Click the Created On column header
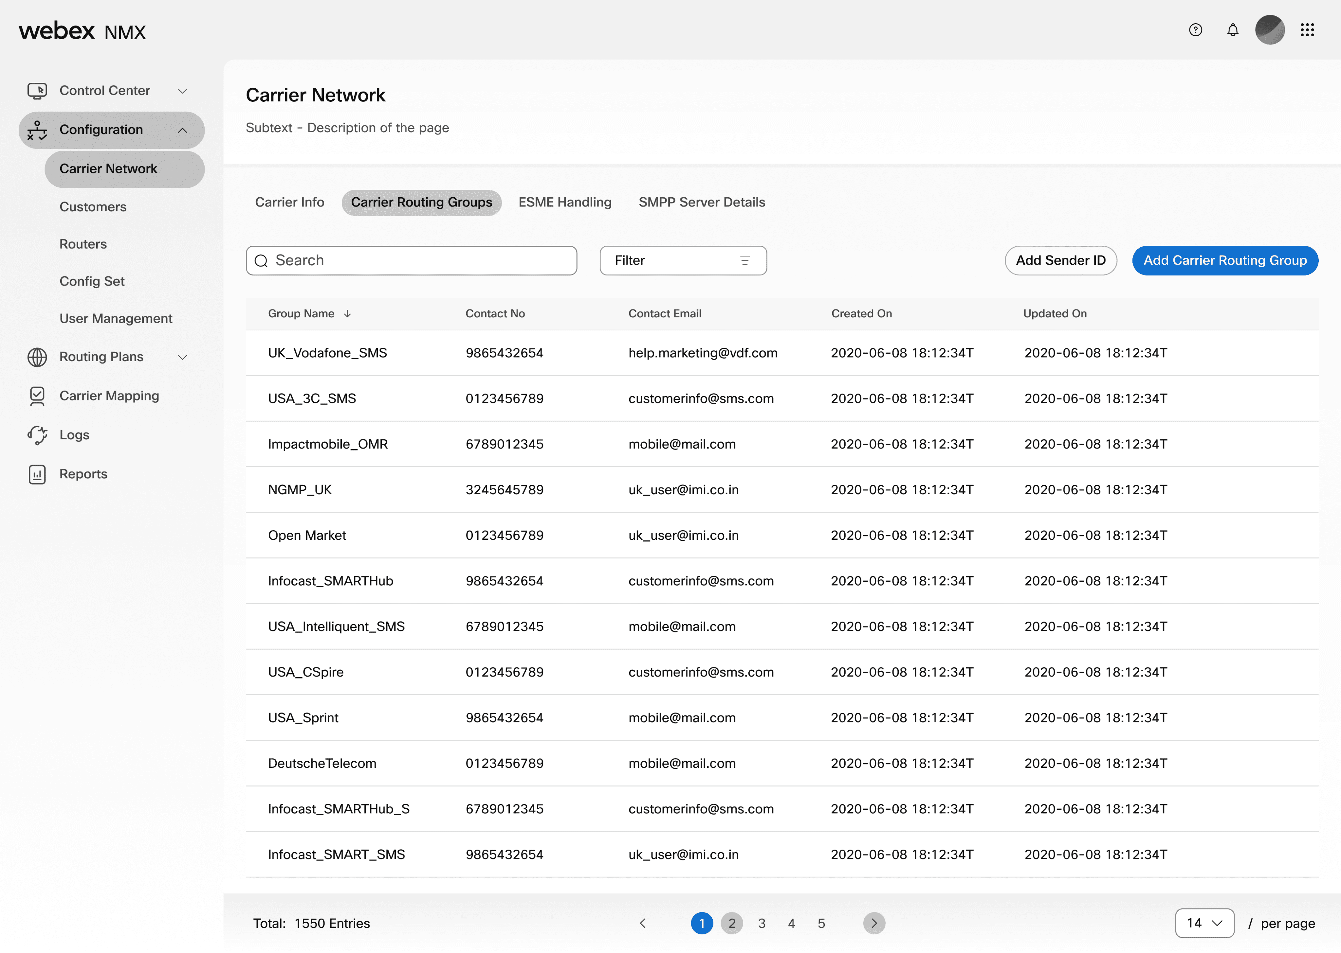 861,314
